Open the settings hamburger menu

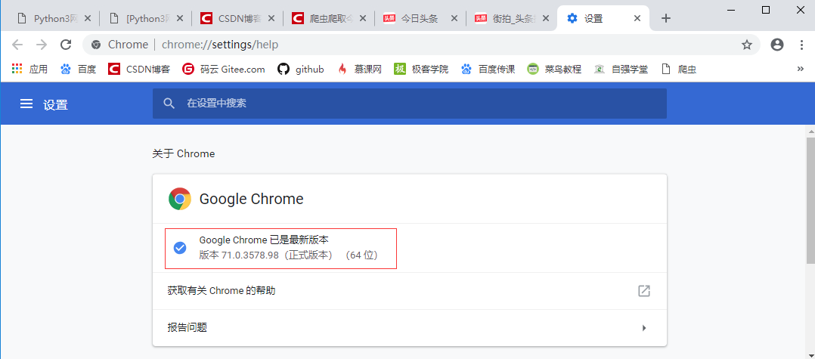point(26,104)
